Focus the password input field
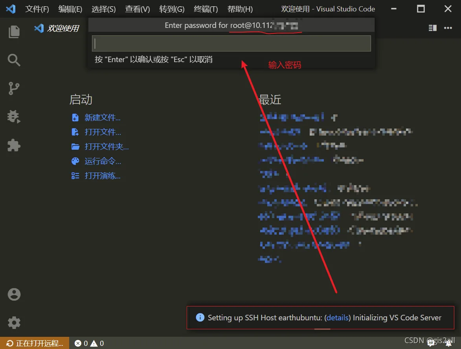 [231, 44]
